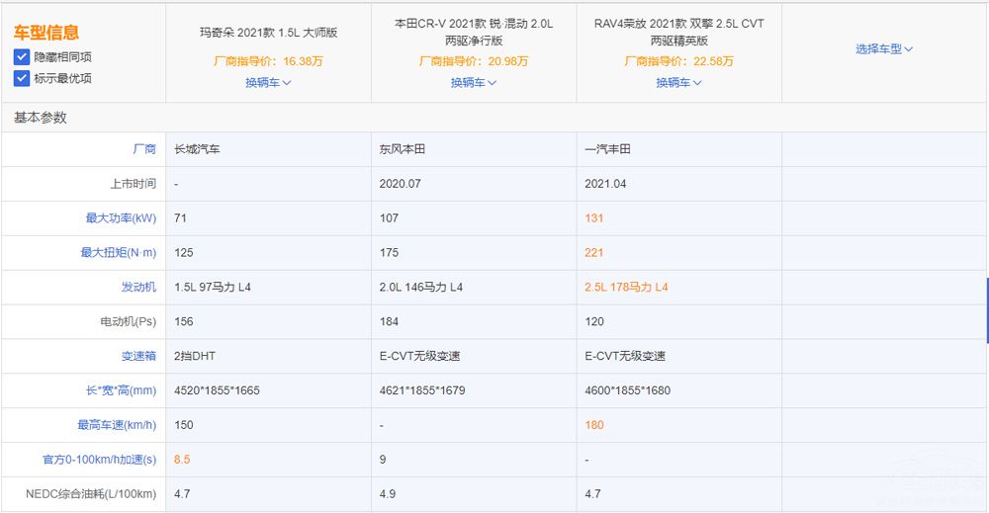Click the 厂商 row label link
The width and height of the screenshot is (989, 513).
(x=144, y=149)
